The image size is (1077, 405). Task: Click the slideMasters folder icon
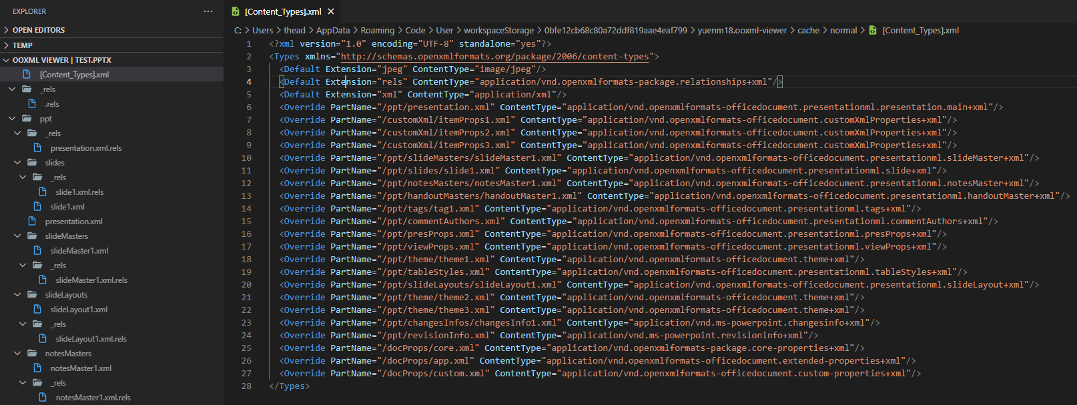[x=32, y=236]
